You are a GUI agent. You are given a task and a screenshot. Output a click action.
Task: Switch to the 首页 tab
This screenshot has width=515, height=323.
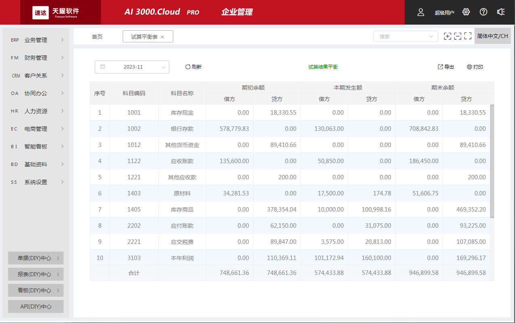(97, 36)
